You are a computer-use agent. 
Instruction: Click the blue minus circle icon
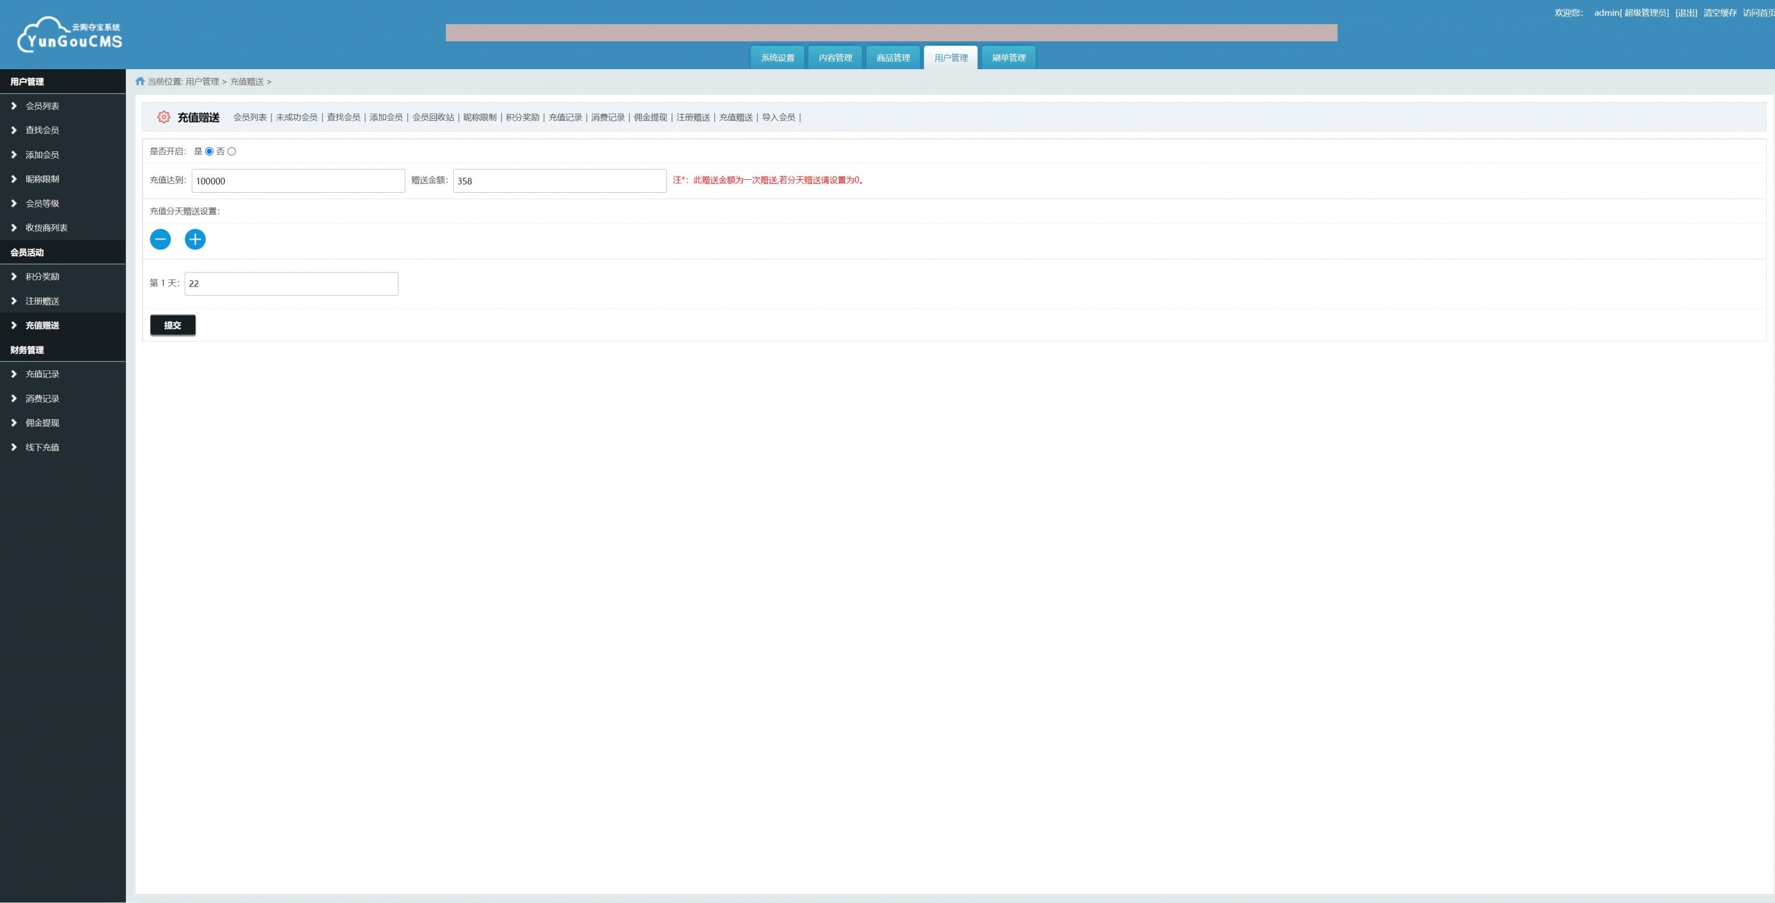160,239
